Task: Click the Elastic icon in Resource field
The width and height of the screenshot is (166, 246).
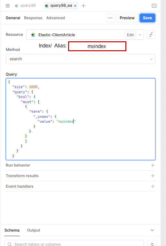Action: click(33, 35)
